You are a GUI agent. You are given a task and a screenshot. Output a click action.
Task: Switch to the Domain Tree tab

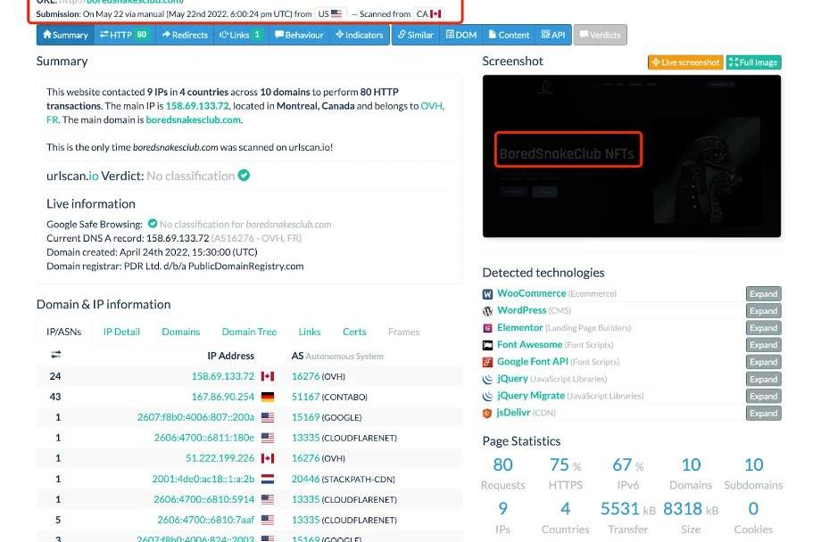249,332
